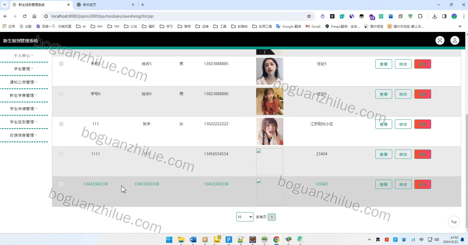Open the photo thumbnail of student 张宇
The image size is (468, 245).
(x=270, y=131)
